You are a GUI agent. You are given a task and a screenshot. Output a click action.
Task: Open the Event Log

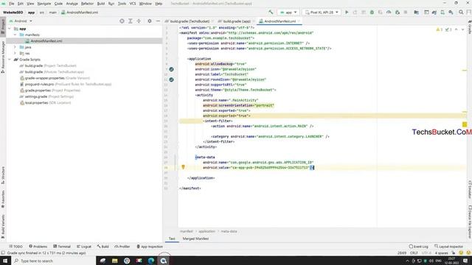[x=418, y=247]
